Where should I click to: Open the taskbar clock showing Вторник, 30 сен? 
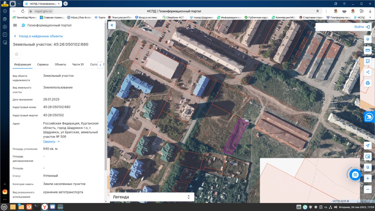[x=356, y=207]
